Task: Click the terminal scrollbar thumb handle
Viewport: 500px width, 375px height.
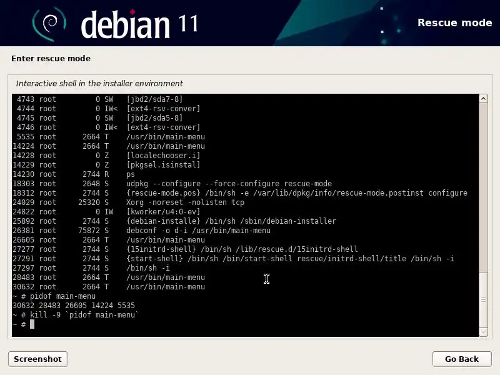Action: pyautogui.click(x=483, y=300)
